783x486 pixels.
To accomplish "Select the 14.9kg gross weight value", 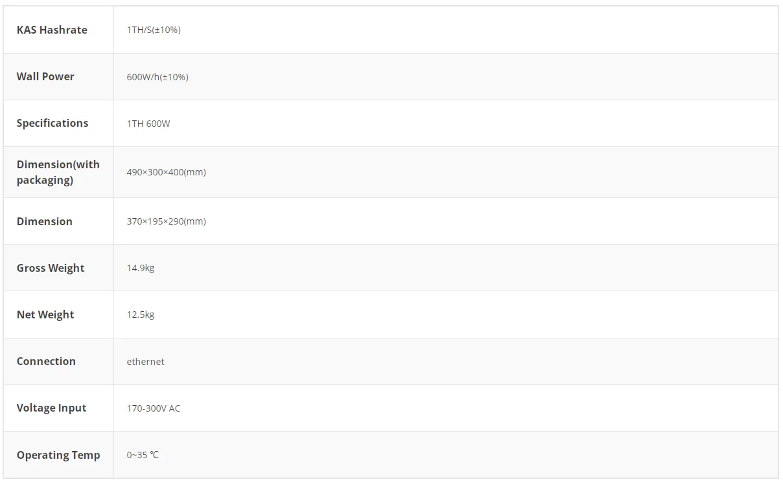I will point(141,268).
